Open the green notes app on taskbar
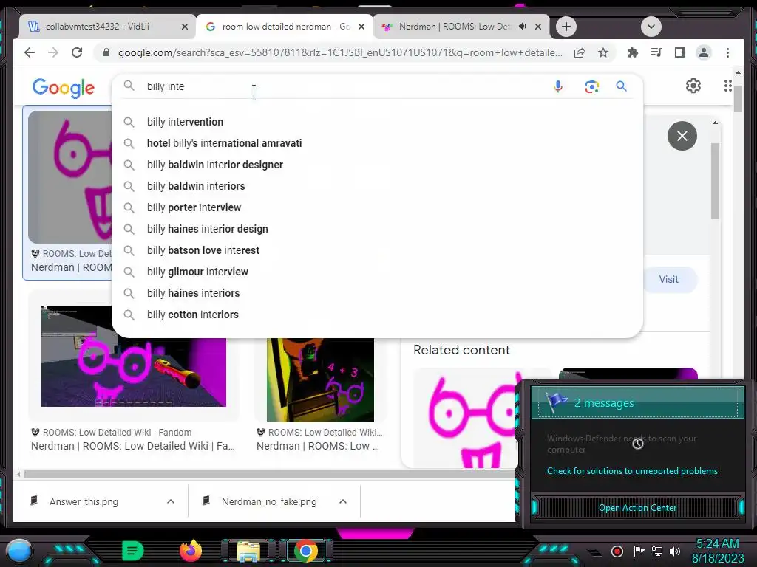Screen dimensions: 757x567 [132, 551]
